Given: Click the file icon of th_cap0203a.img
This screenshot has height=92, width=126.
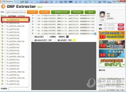Looking at the screenshot, I should (2, 50).
